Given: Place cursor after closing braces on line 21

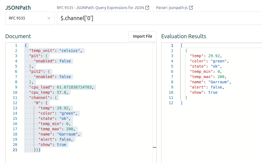Looking at the screenshot, I should [41, 150].
